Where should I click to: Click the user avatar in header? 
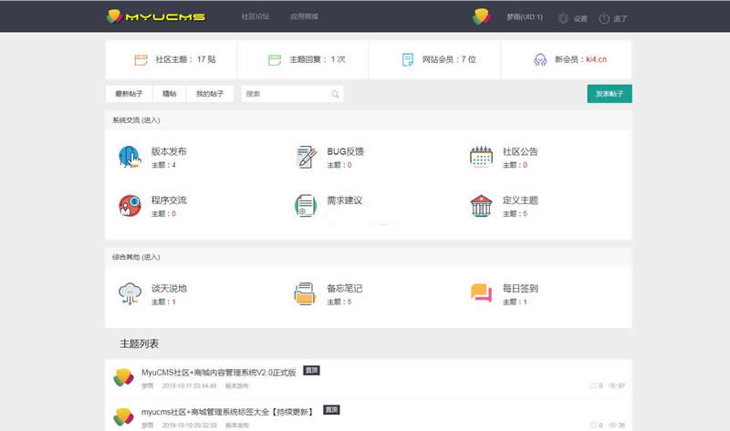[x=482, y=16]
